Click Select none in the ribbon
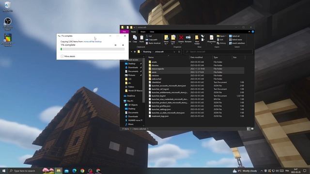The image size is (310, 174). coord(235,40)
